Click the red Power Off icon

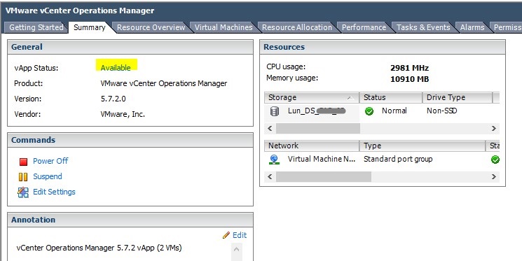click(x=23, y=162)
